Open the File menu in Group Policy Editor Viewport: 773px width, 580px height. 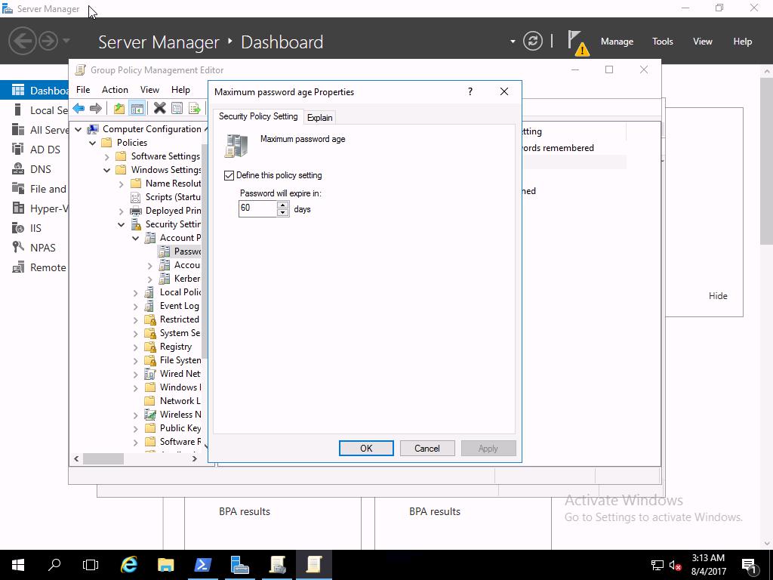point(83,90)
